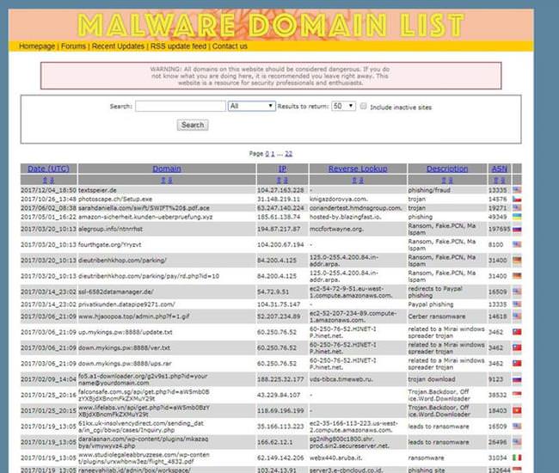Click the Date (UTC) column header
The image size is (559, 473).
(x=48, y=169)
